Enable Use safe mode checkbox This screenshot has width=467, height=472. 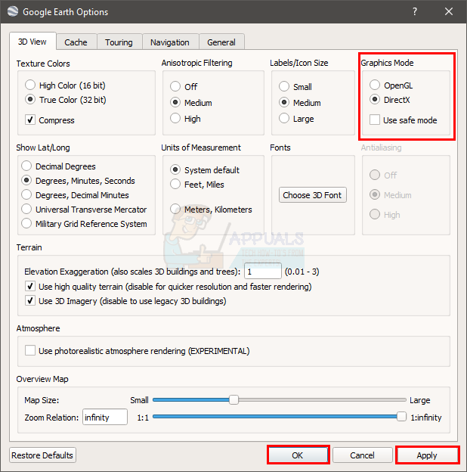tap(375, 120)
